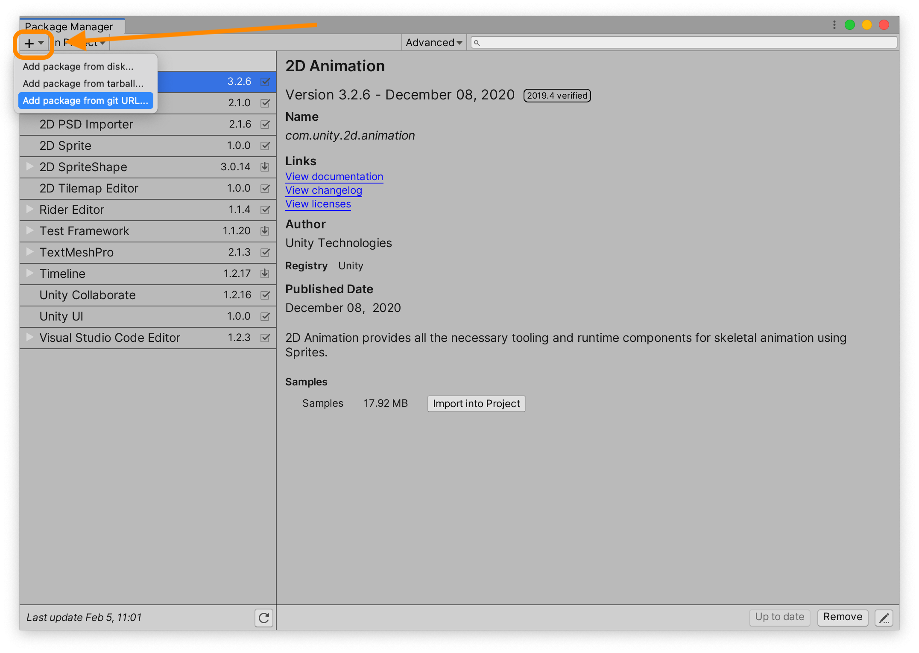Switch to the Package Manager tab

coord(68,26)
